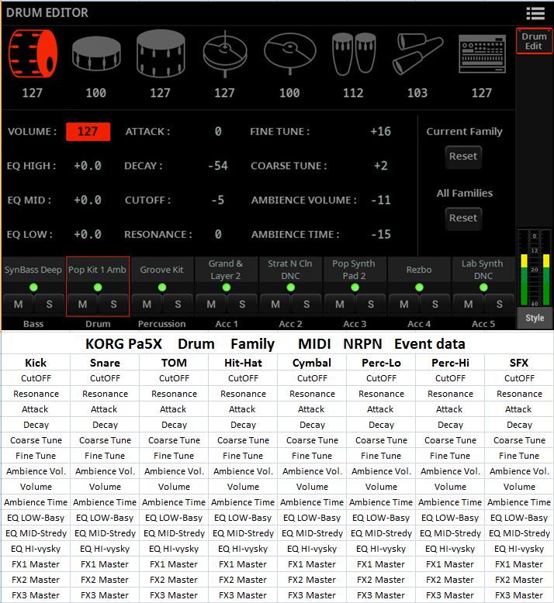The image size is (554, 603).
Task: Select the Cymbal family icon
Action: (289, 53)
